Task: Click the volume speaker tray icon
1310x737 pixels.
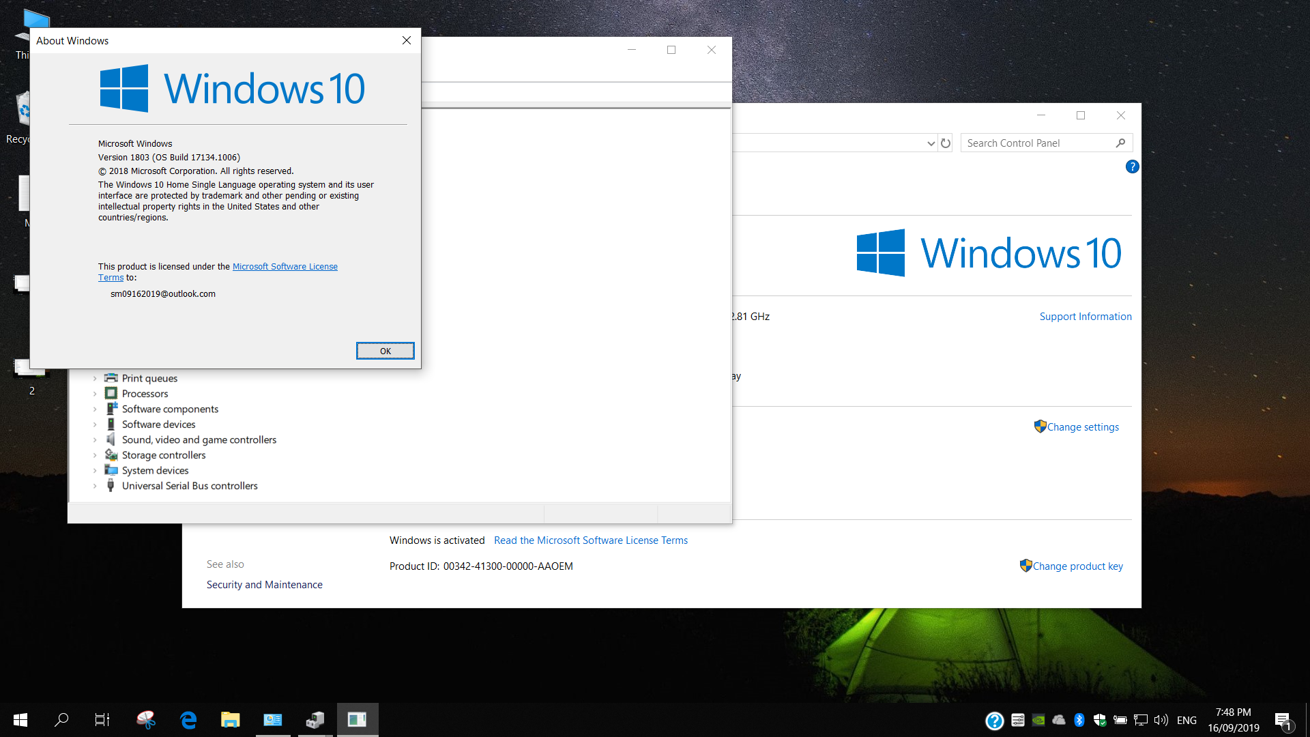Action: (x=1161, y=720)
